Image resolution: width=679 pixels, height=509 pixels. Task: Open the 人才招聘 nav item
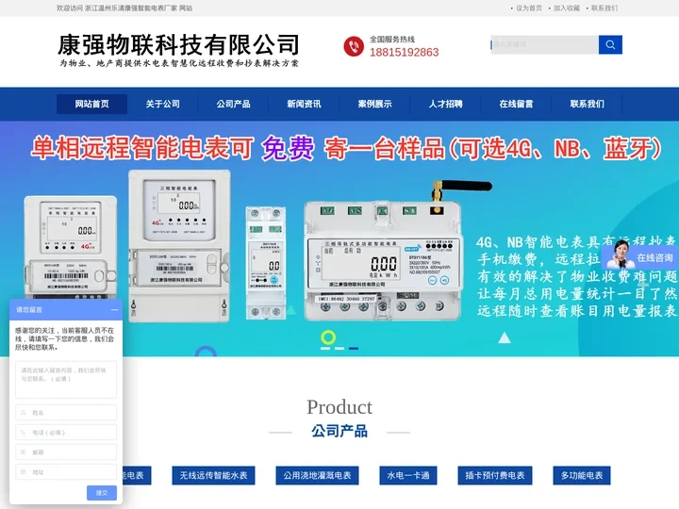(x=445, y=104)
